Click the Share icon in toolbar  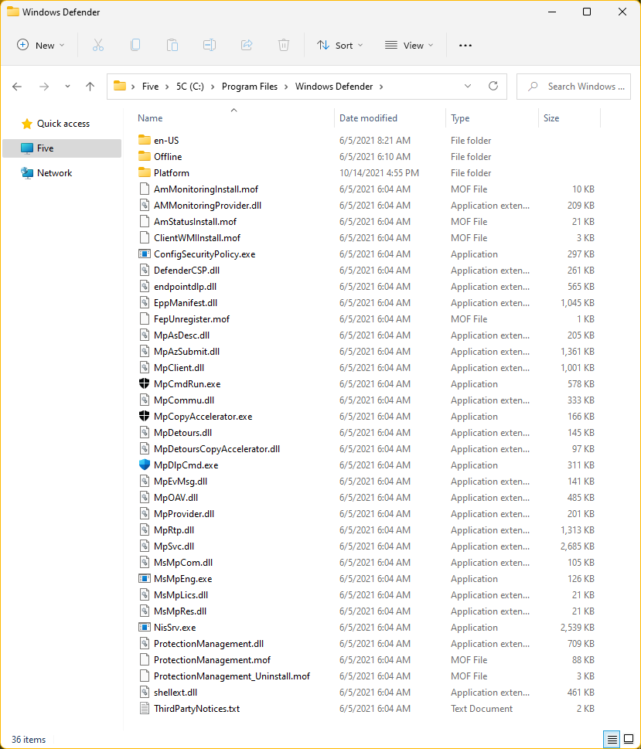pos(247,46)
